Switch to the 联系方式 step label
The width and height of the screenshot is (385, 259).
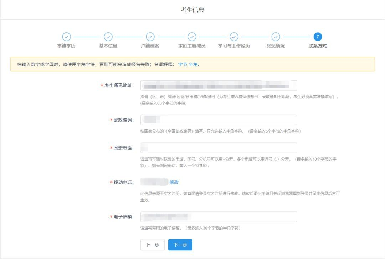coord(318,45)
